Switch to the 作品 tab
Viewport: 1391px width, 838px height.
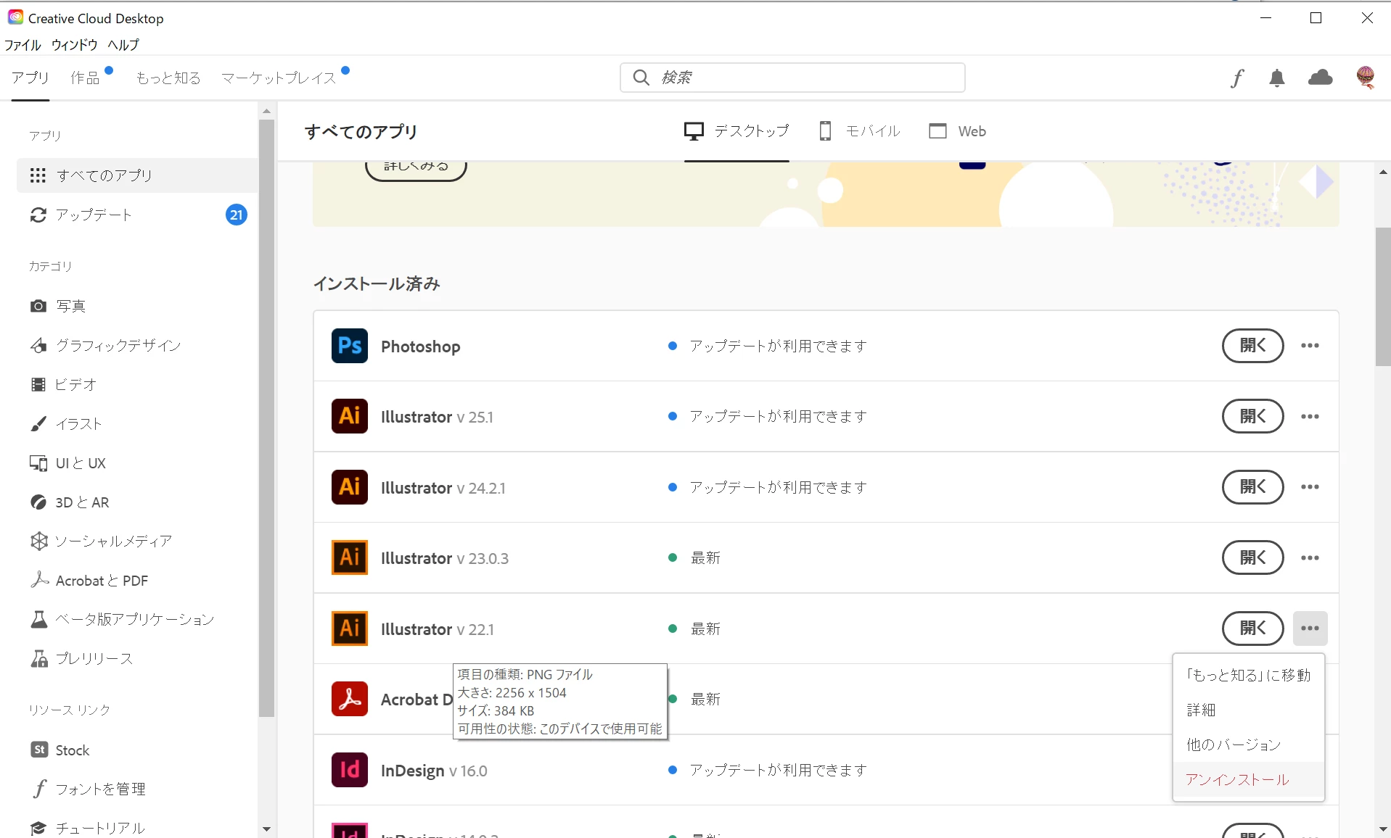tap(85, 78)
